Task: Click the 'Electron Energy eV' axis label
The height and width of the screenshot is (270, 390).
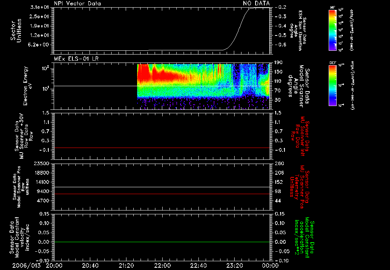Action: coord(27,86)
